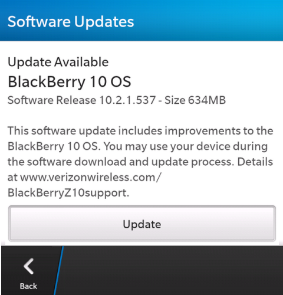Viewport: 283px width, 295px height.
Task: Tap the Back chevron arrow icon
Action: (x=29, y=266)
